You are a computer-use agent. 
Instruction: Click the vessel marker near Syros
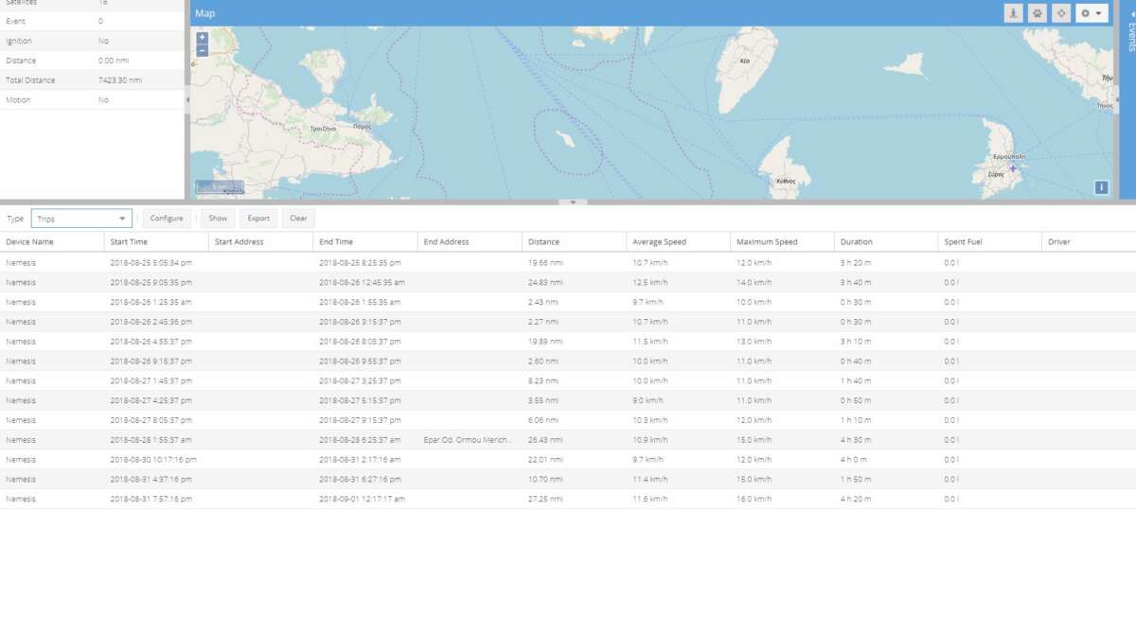pyautogui.click(x=1012, y=168)
